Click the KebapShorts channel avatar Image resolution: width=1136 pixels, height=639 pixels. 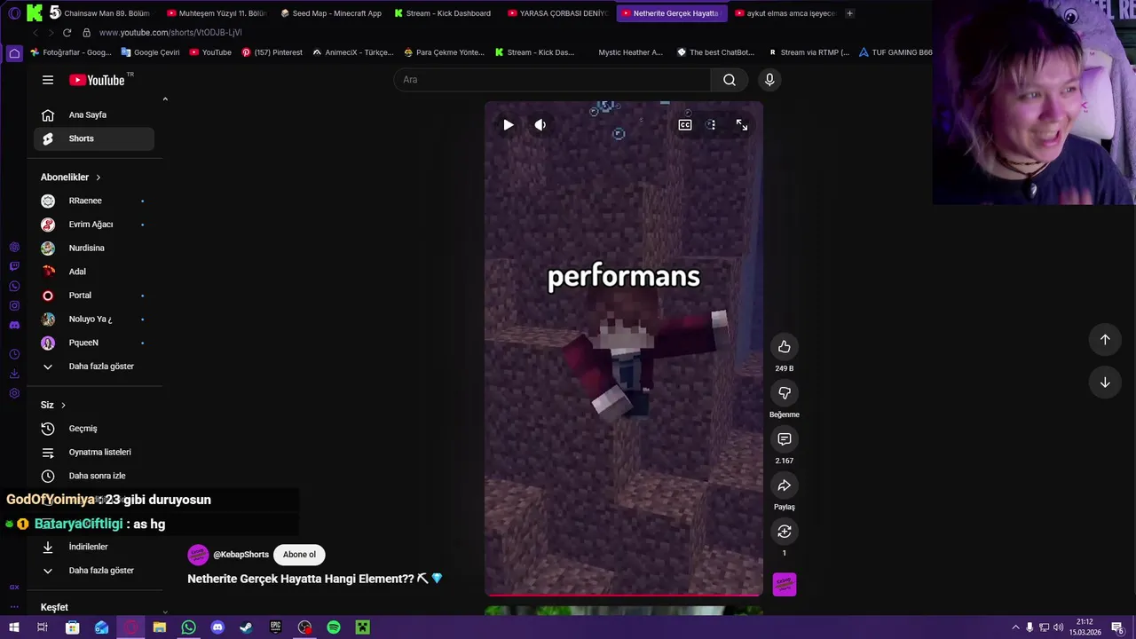click(198, 555)
